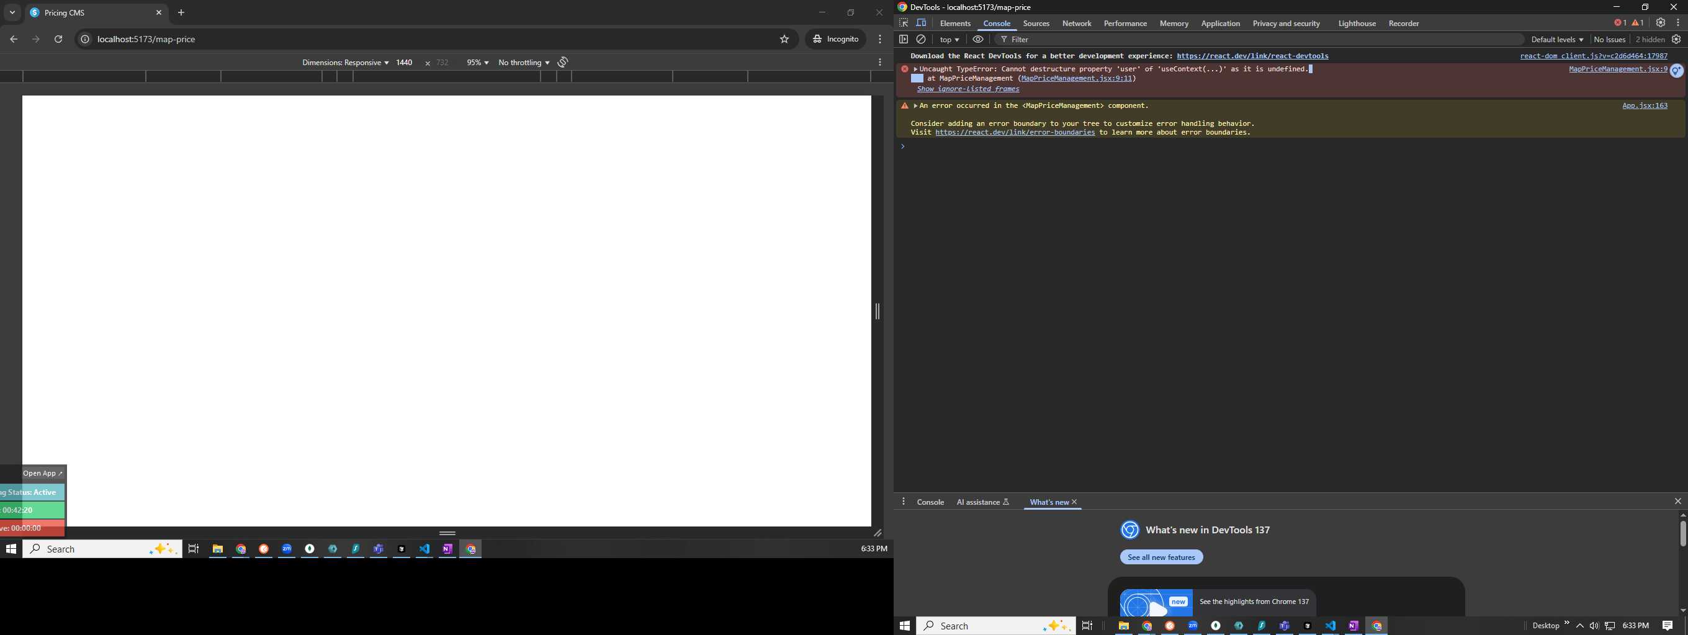
Task: Open the tab search chevron in Chrome
Action: [12, 12]
